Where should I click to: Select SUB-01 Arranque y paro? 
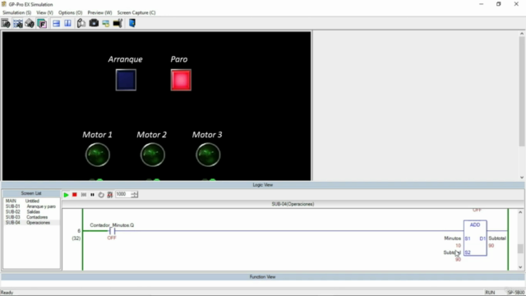coord(31,206)
